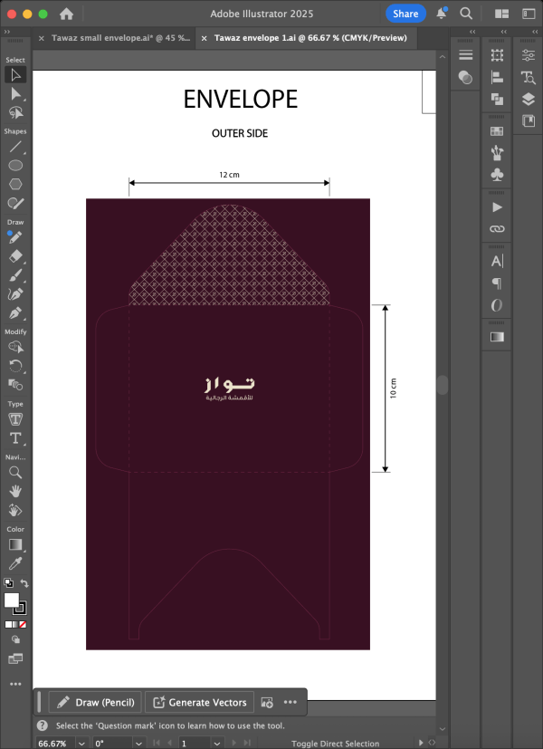This screenshot has width=543, height=749.
Task: Open the zoom level dropdown arrow
Action: click(x=81, y=744)
